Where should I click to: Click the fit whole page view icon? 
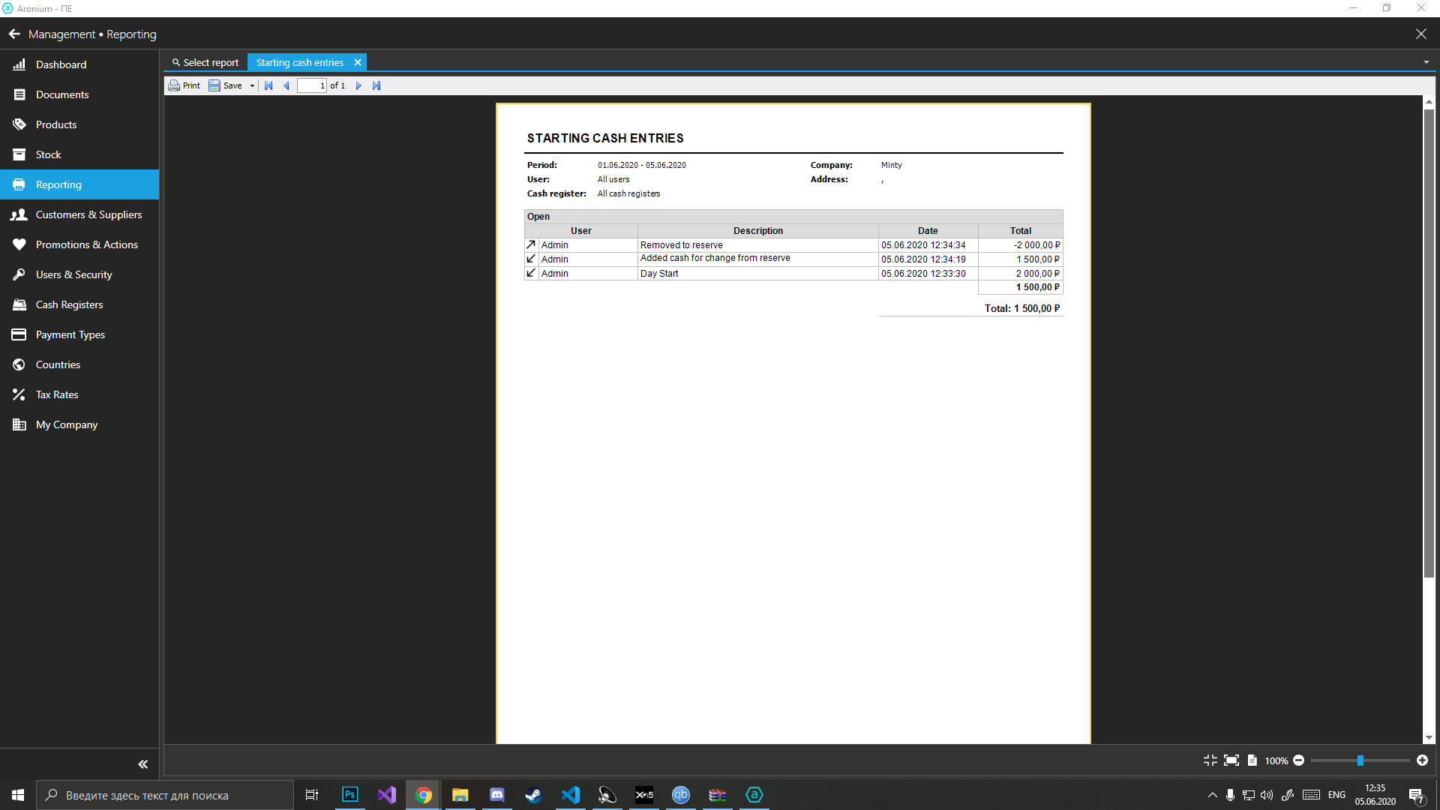1252,760
